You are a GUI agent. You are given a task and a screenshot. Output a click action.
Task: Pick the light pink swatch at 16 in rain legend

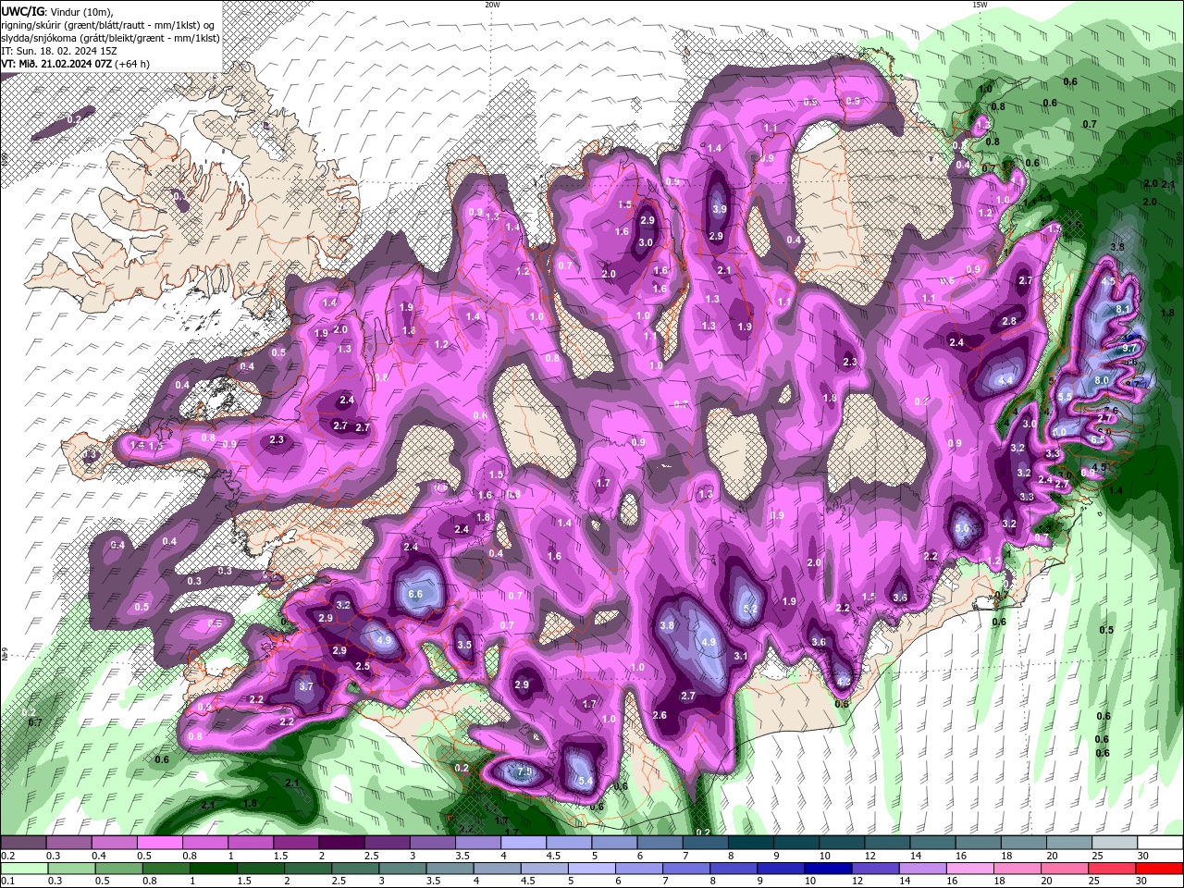click(x=968, y=869)
